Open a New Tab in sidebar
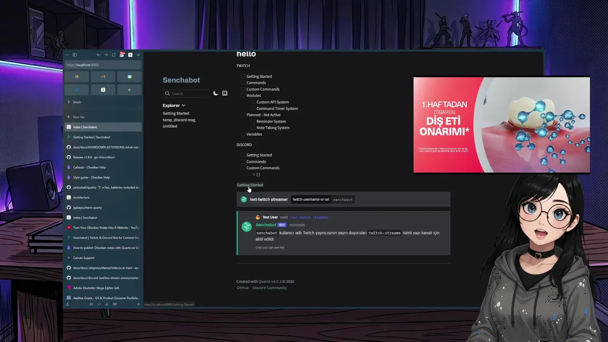The width and height of the screenshot is (608, 342). pos(103,117)
